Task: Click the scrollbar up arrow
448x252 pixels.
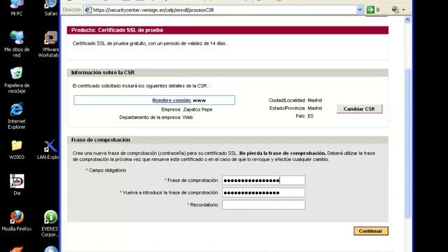Action: click(x=407, y=20)
